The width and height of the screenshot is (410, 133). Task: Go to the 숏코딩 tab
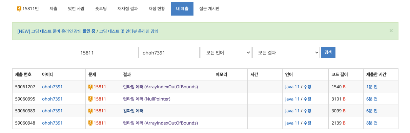tap(101, 8)
